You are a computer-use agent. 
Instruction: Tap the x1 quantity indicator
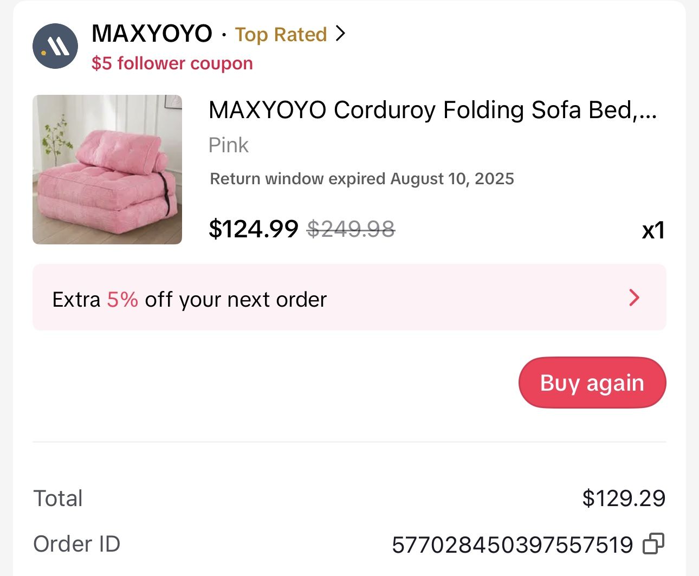tap(653, 230)
